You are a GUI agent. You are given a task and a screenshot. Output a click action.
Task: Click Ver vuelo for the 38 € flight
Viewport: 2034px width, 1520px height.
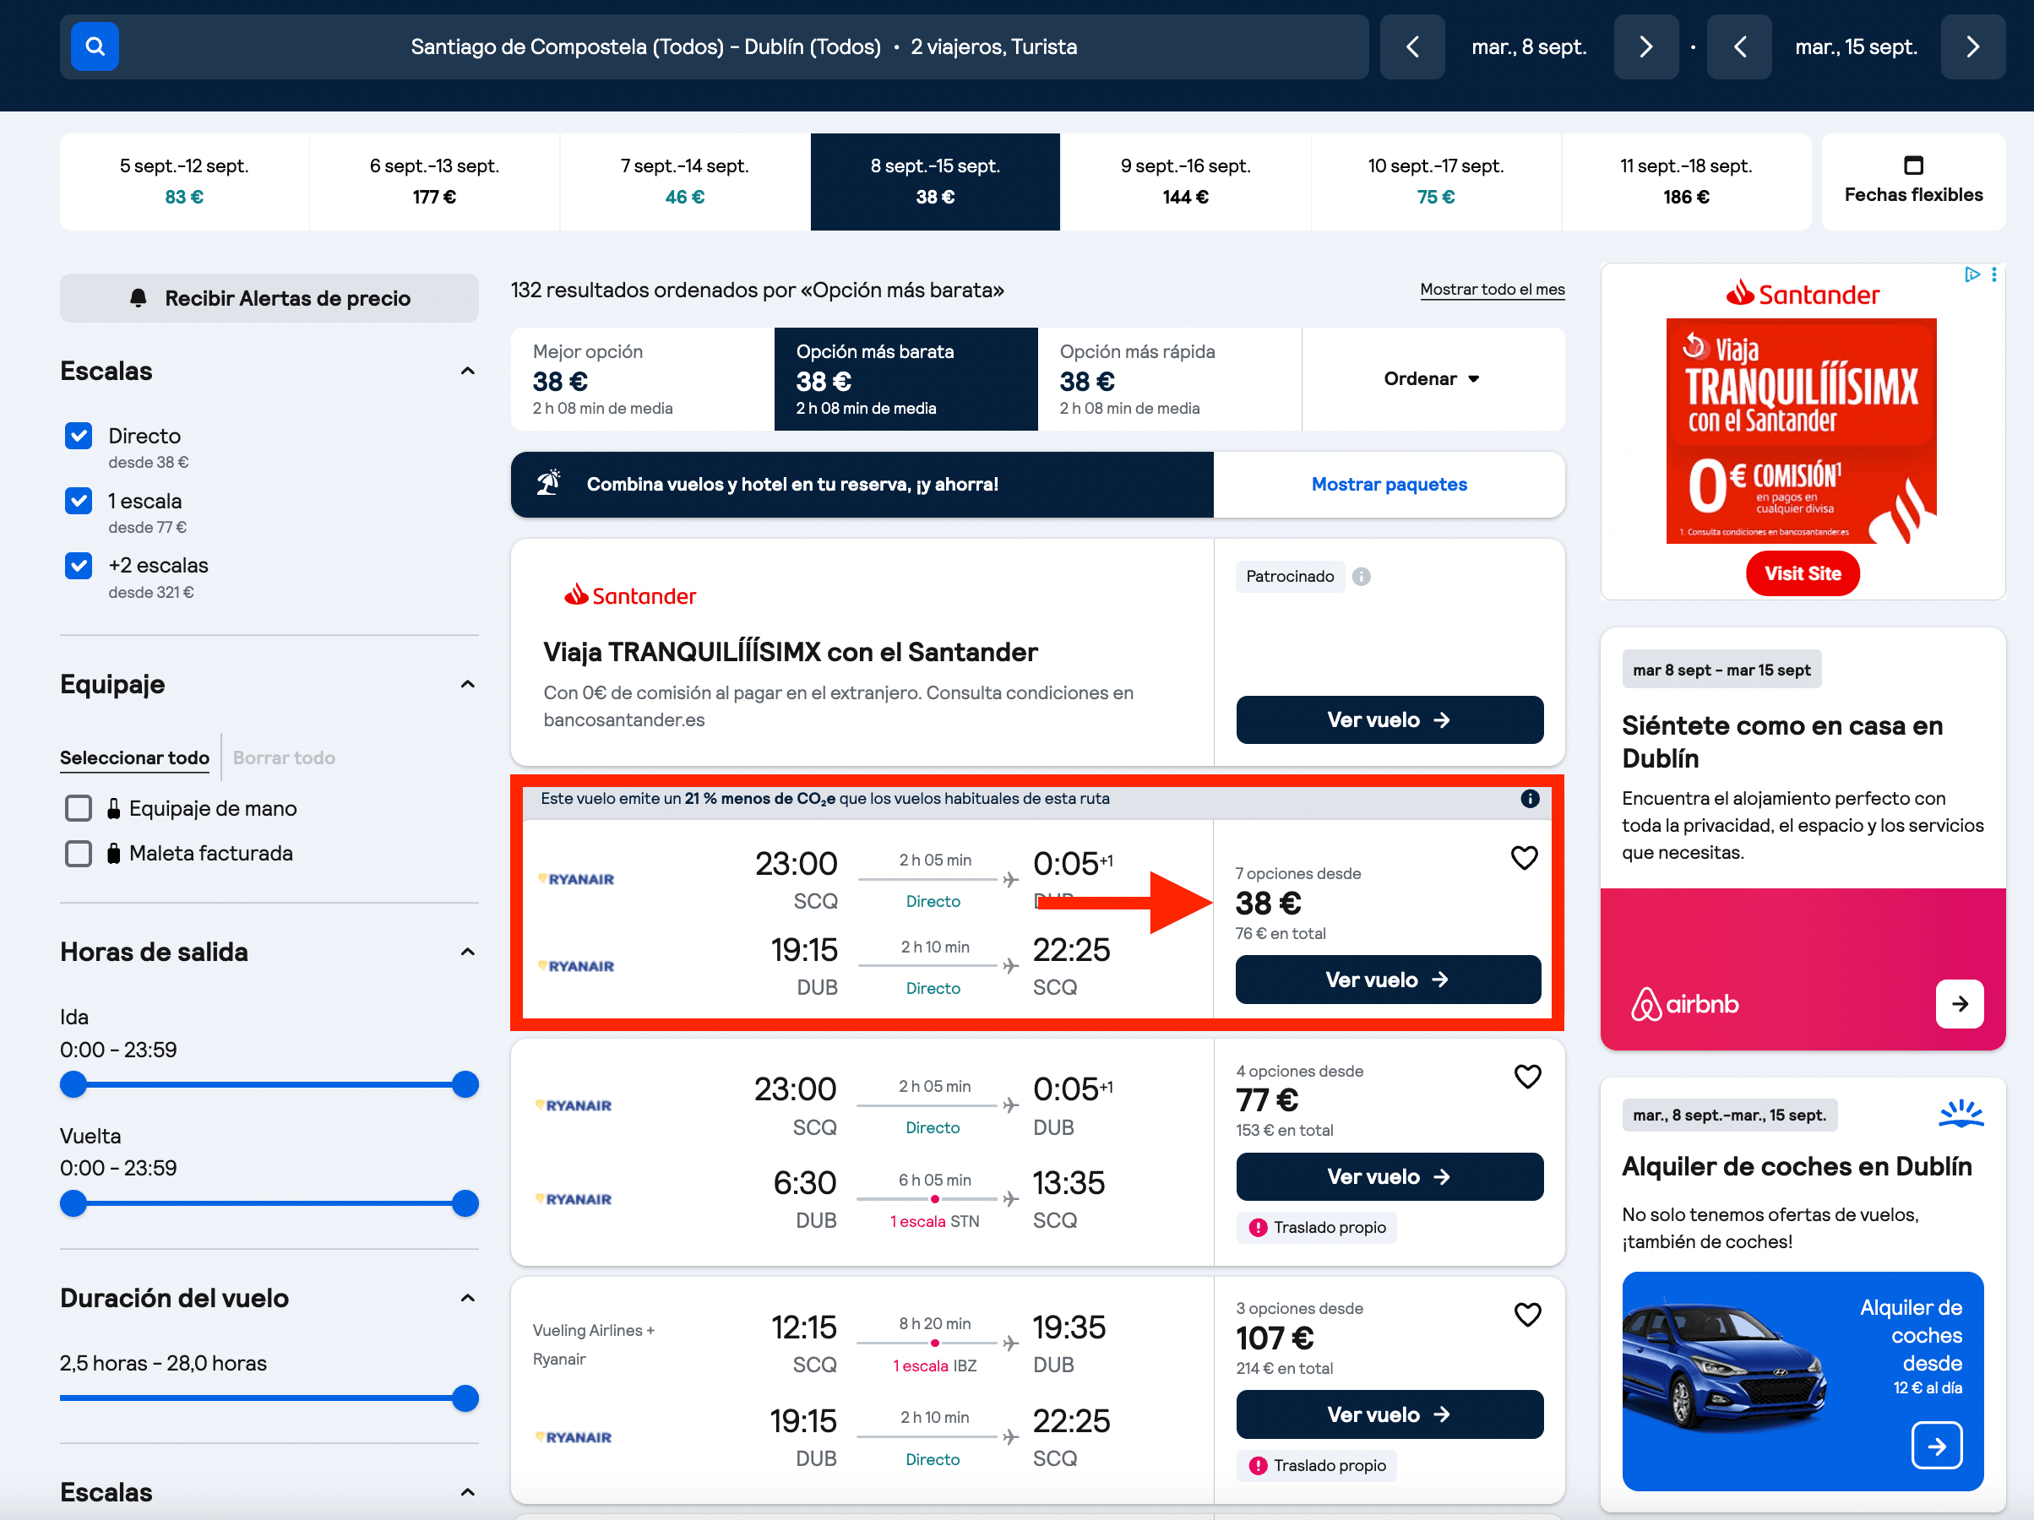click(1388, 980)
